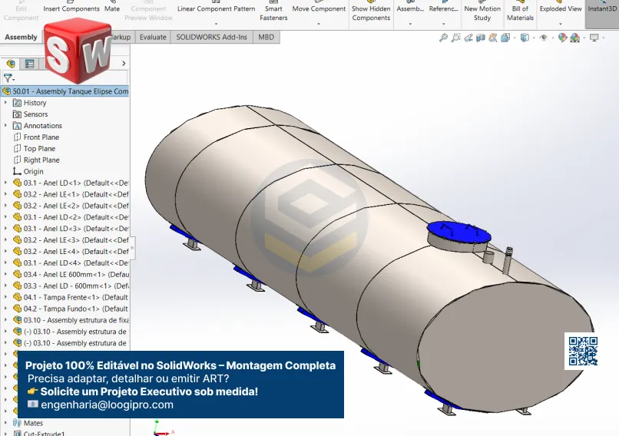The height and width of the screenshot is (436, 619).
Task: Expand the History folder in tree
Action: tap(6, 103)
